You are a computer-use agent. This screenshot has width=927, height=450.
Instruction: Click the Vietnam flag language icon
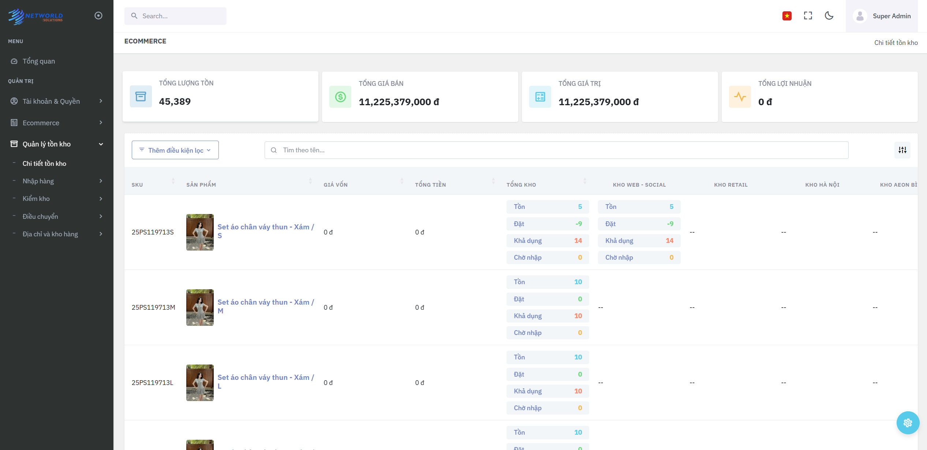pyautogui.click(x=787, y=16)
